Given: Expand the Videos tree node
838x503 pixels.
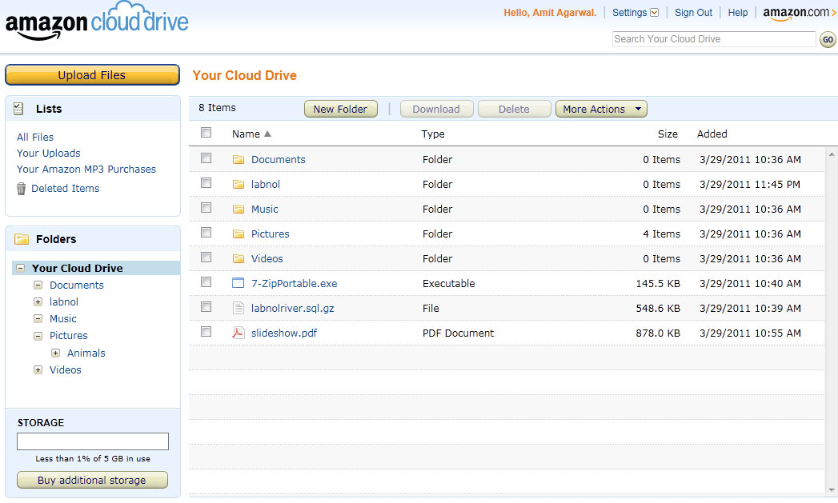Looking at the screenshot, I should (x=38, y=369).
